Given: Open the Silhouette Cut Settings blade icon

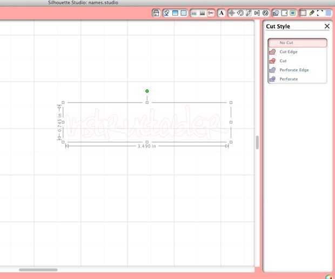Looking at the screenshot, I should point(312,13).
